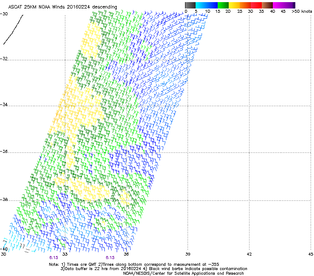Click the '-34' latitude axis label
Image resolution: width=314 pixels, height=276 pixels.
click(x=4, y=104)
